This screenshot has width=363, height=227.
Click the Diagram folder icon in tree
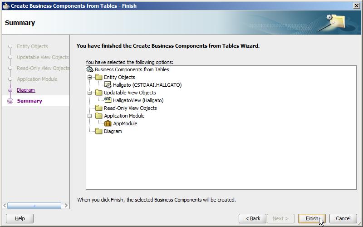pos(99,131)
